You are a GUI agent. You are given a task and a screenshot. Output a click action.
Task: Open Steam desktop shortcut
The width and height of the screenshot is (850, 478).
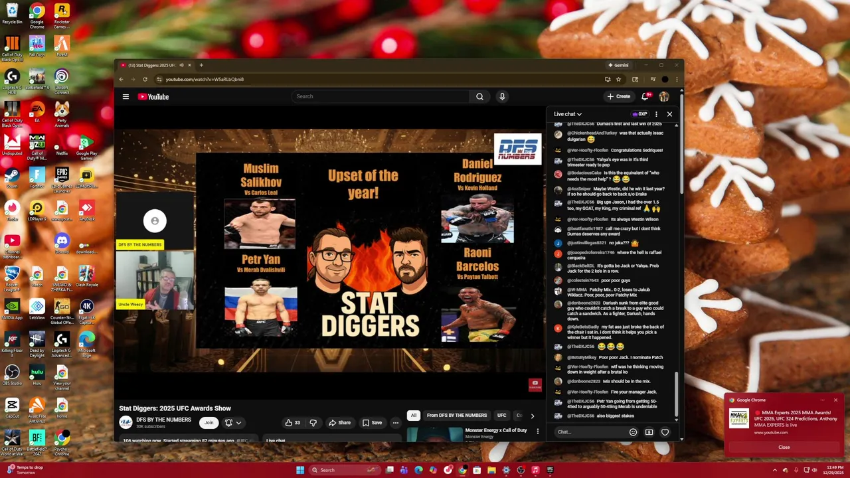(x=12, y=177)
